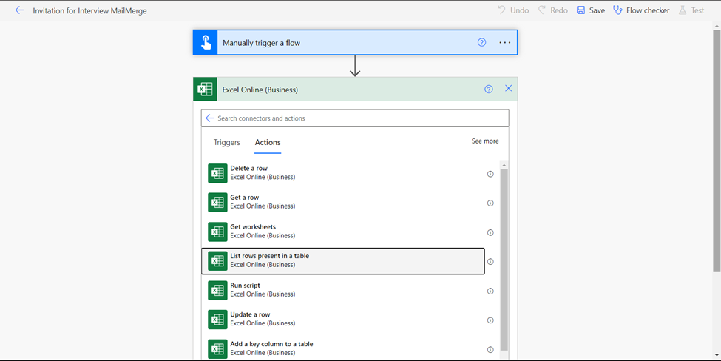Click the Excel icon beside Update a row
This screenshot has height=361, width=721.
(217, 320)
